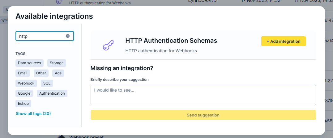Viewport: 333px width, 138px height.
Task: Click the Webhook preset item behind dialog
Action: (86, 137)
